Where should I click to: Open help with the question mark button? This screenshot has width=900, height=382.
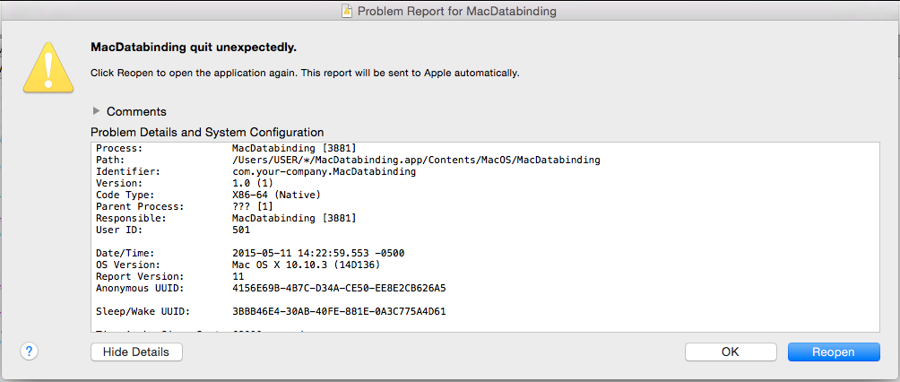[x=29, y=352]
